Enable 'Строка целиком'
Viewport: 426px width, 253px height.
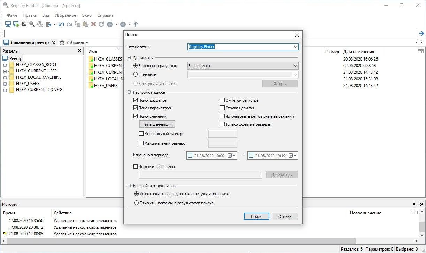tap(222, 108)
